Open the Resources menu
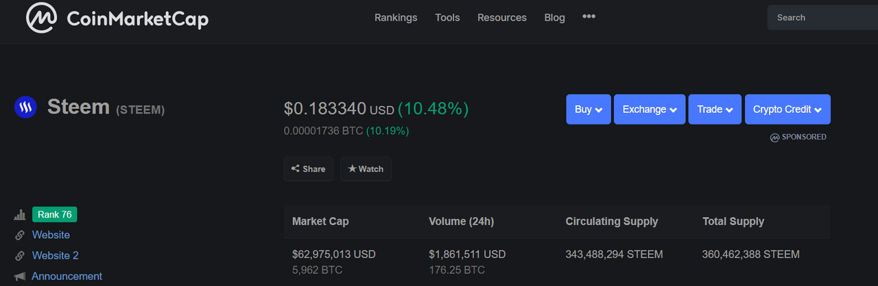878x286 pixels. click(502, 18)
